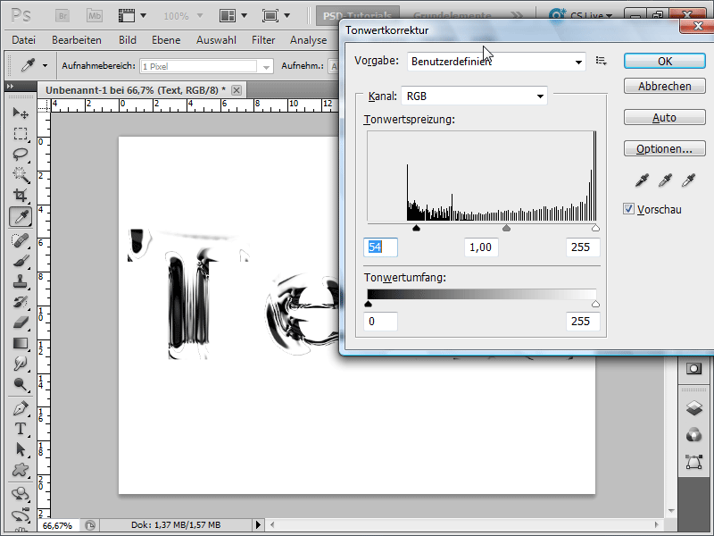Open the Optionen... button

click(x=665, y=148)
